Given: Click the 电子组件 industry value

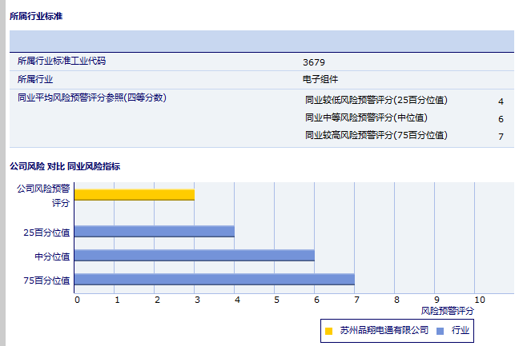Looking at the screenshot, I should pyautogui.click(x=320, y=79).
